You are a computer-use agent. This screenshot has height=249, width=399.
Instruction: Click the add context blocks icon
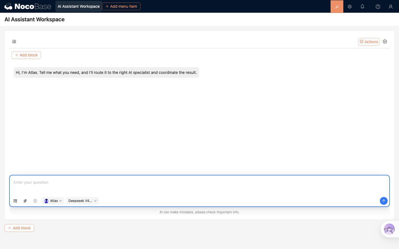pyautogui.click(x=15, y=201)
